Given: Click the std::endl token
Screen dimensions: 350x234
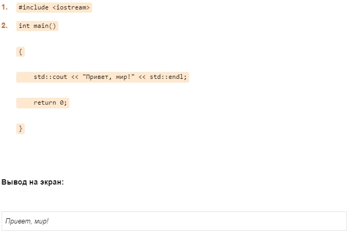Looking at the screenshot, I should (x=167, y=77).
